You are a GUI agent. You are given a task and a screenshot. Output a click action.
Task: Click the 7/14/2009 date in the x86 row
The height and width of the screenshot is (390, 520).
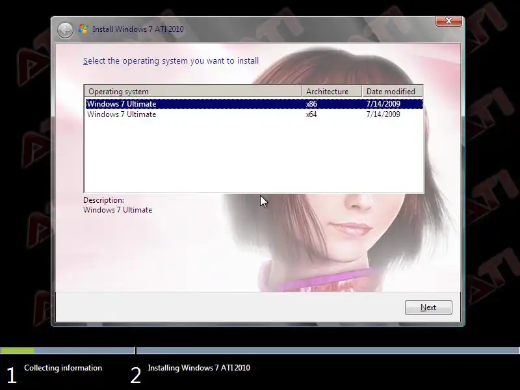[383, 104]
